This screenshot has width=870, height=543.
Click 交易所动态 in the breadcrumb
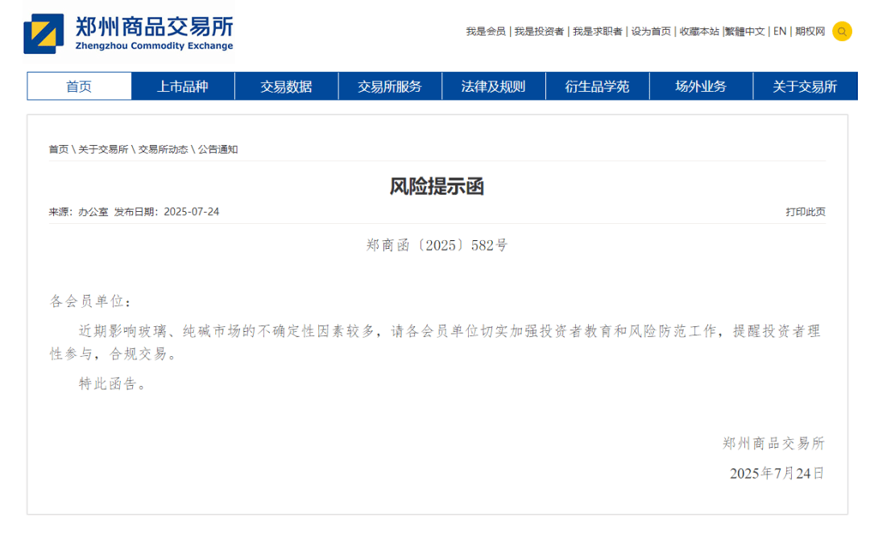coord(163,149)
